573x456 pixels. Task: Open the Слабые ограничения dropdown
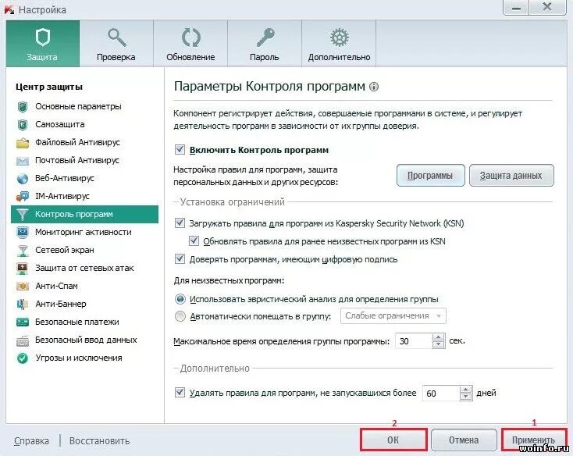pyautogui.click(x=393, y=316)
